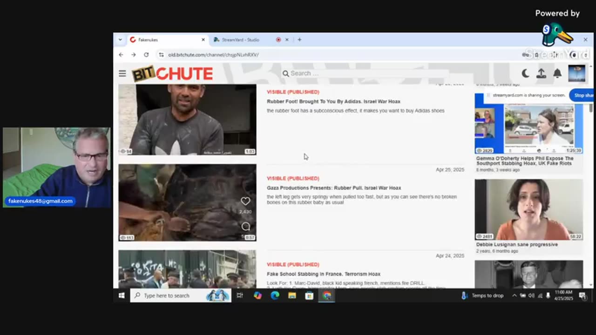Open the black-and-white sidebar video thumbnail
Screen dimensions: 596x335
click(529, 274)
